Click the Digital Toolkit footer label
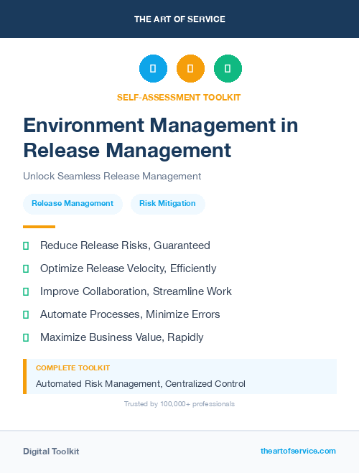The image size is (359, 473). click(51, 451)
